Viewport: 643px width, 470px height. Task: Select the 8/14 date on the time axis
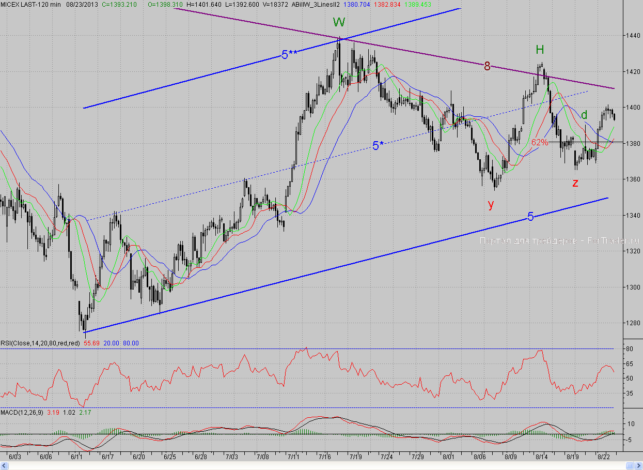coord(541,457)
